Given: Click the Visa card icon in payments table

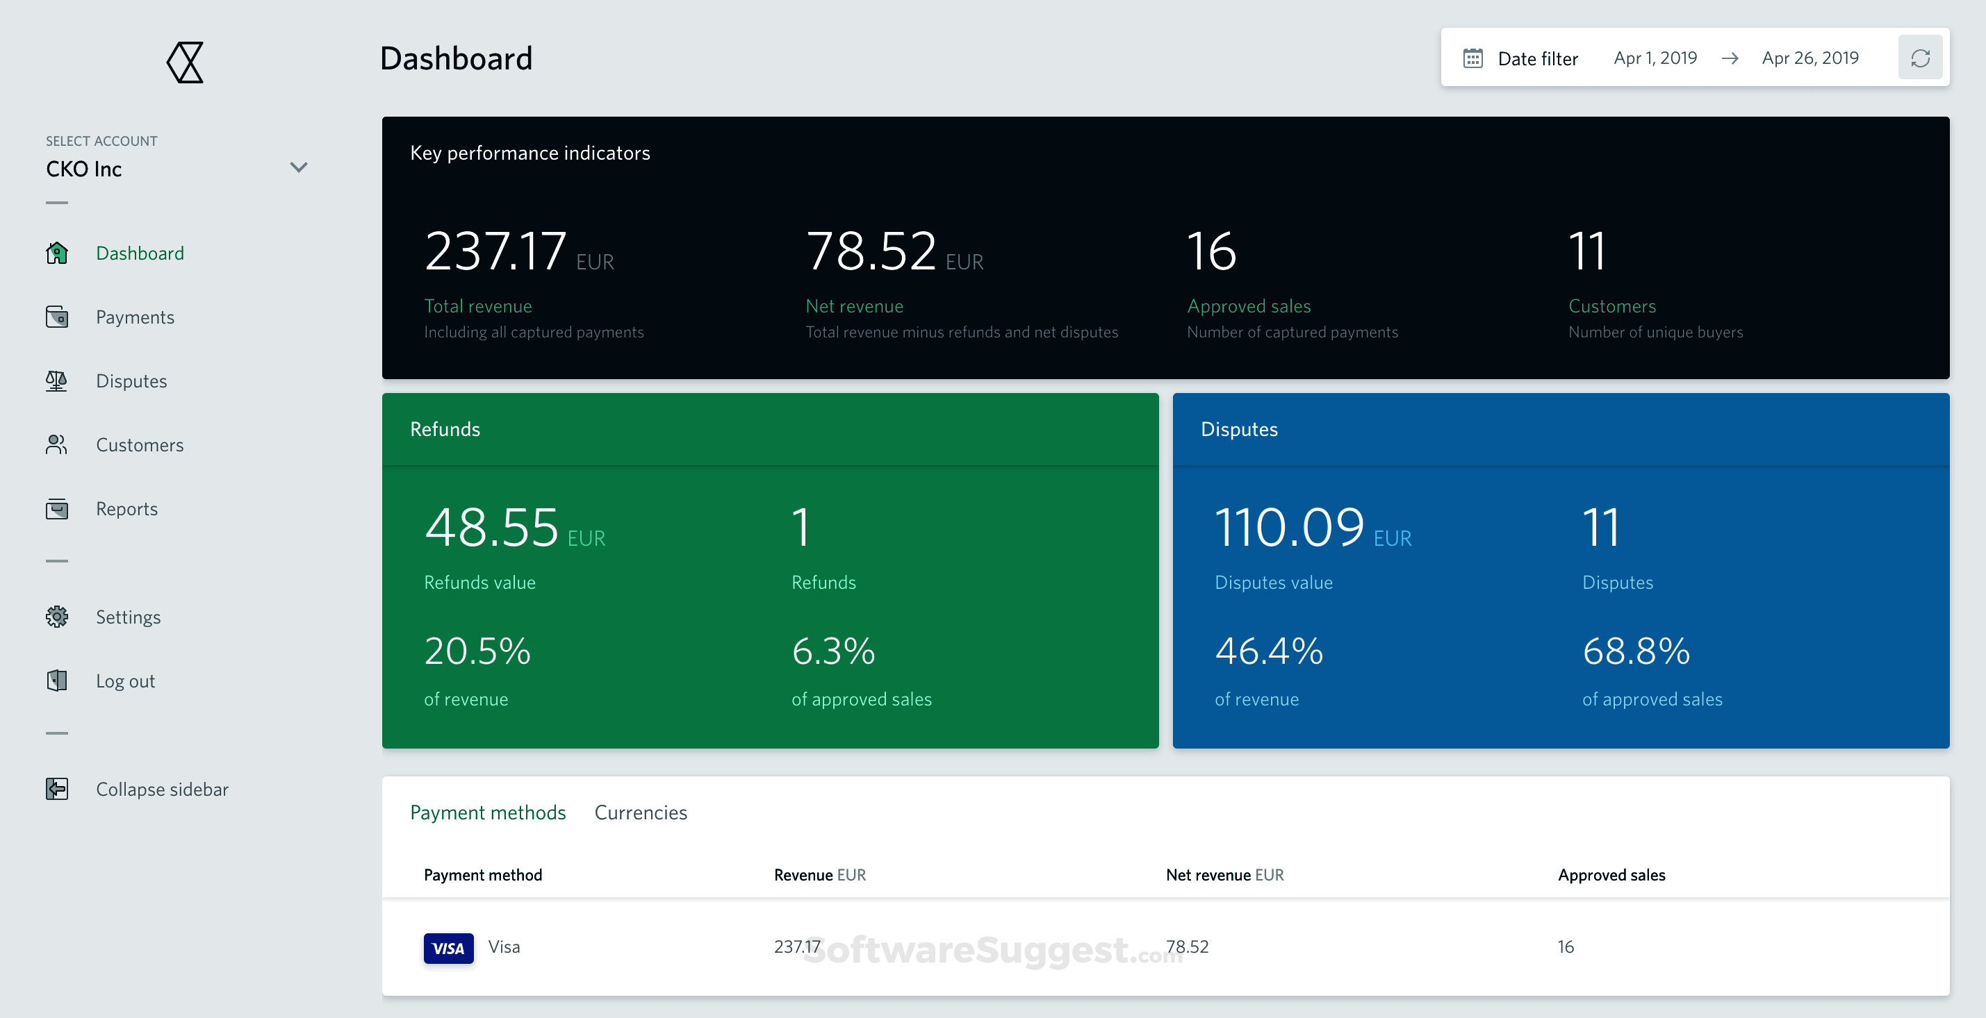Looking at the screenshot, I should pos(448,947).
